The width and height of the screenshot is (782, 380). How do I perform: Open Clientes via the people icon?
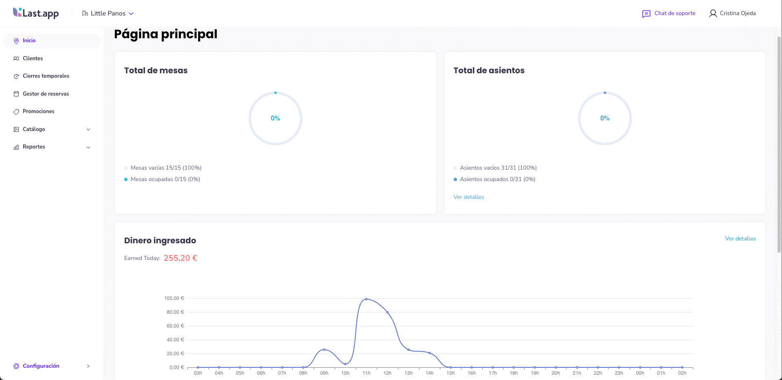click(16, 58)
